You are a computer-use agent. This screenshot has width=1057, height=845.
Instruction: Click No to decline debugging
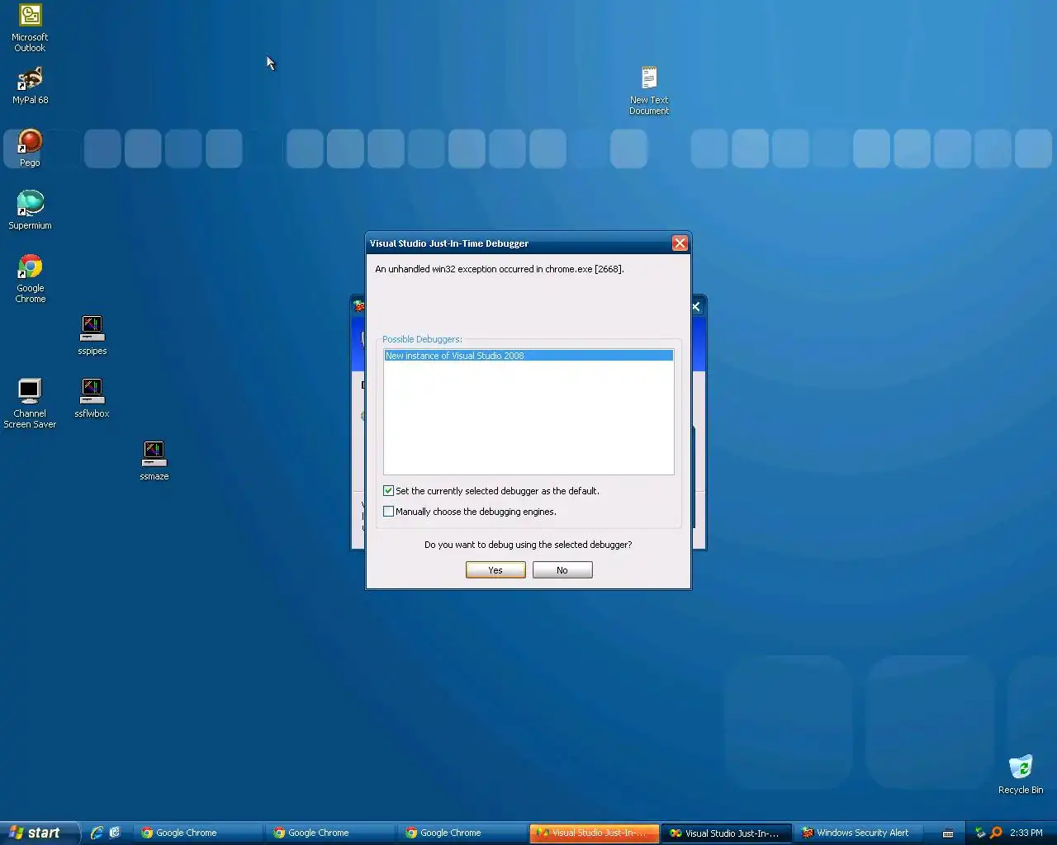pyautogui.click(x=562, y=570)
